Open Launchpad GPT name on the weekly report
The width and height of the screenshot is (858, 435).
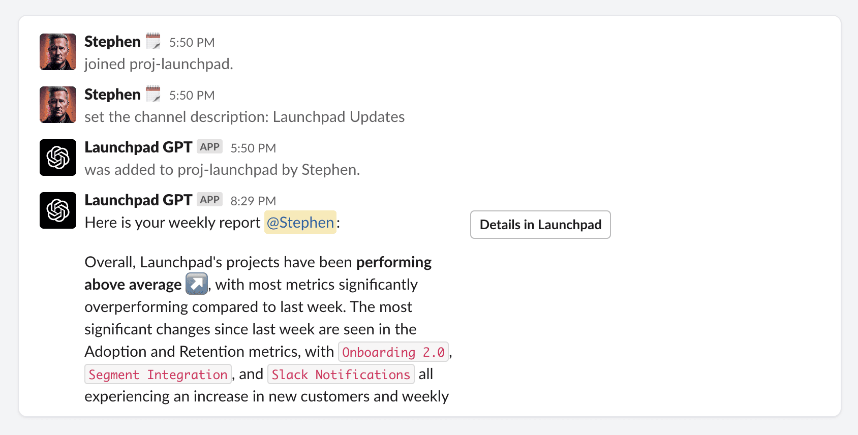click(x=138, y=200)
